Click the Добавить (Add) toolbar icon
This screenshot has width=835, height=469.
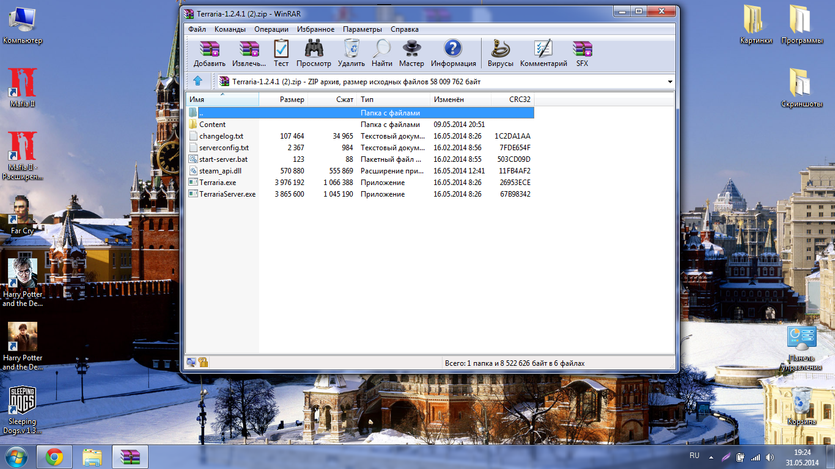pos(210,53)
